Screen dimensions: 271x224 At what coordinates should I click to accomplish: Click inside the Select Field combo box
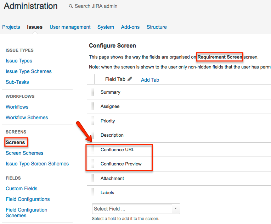click(132, 209)
